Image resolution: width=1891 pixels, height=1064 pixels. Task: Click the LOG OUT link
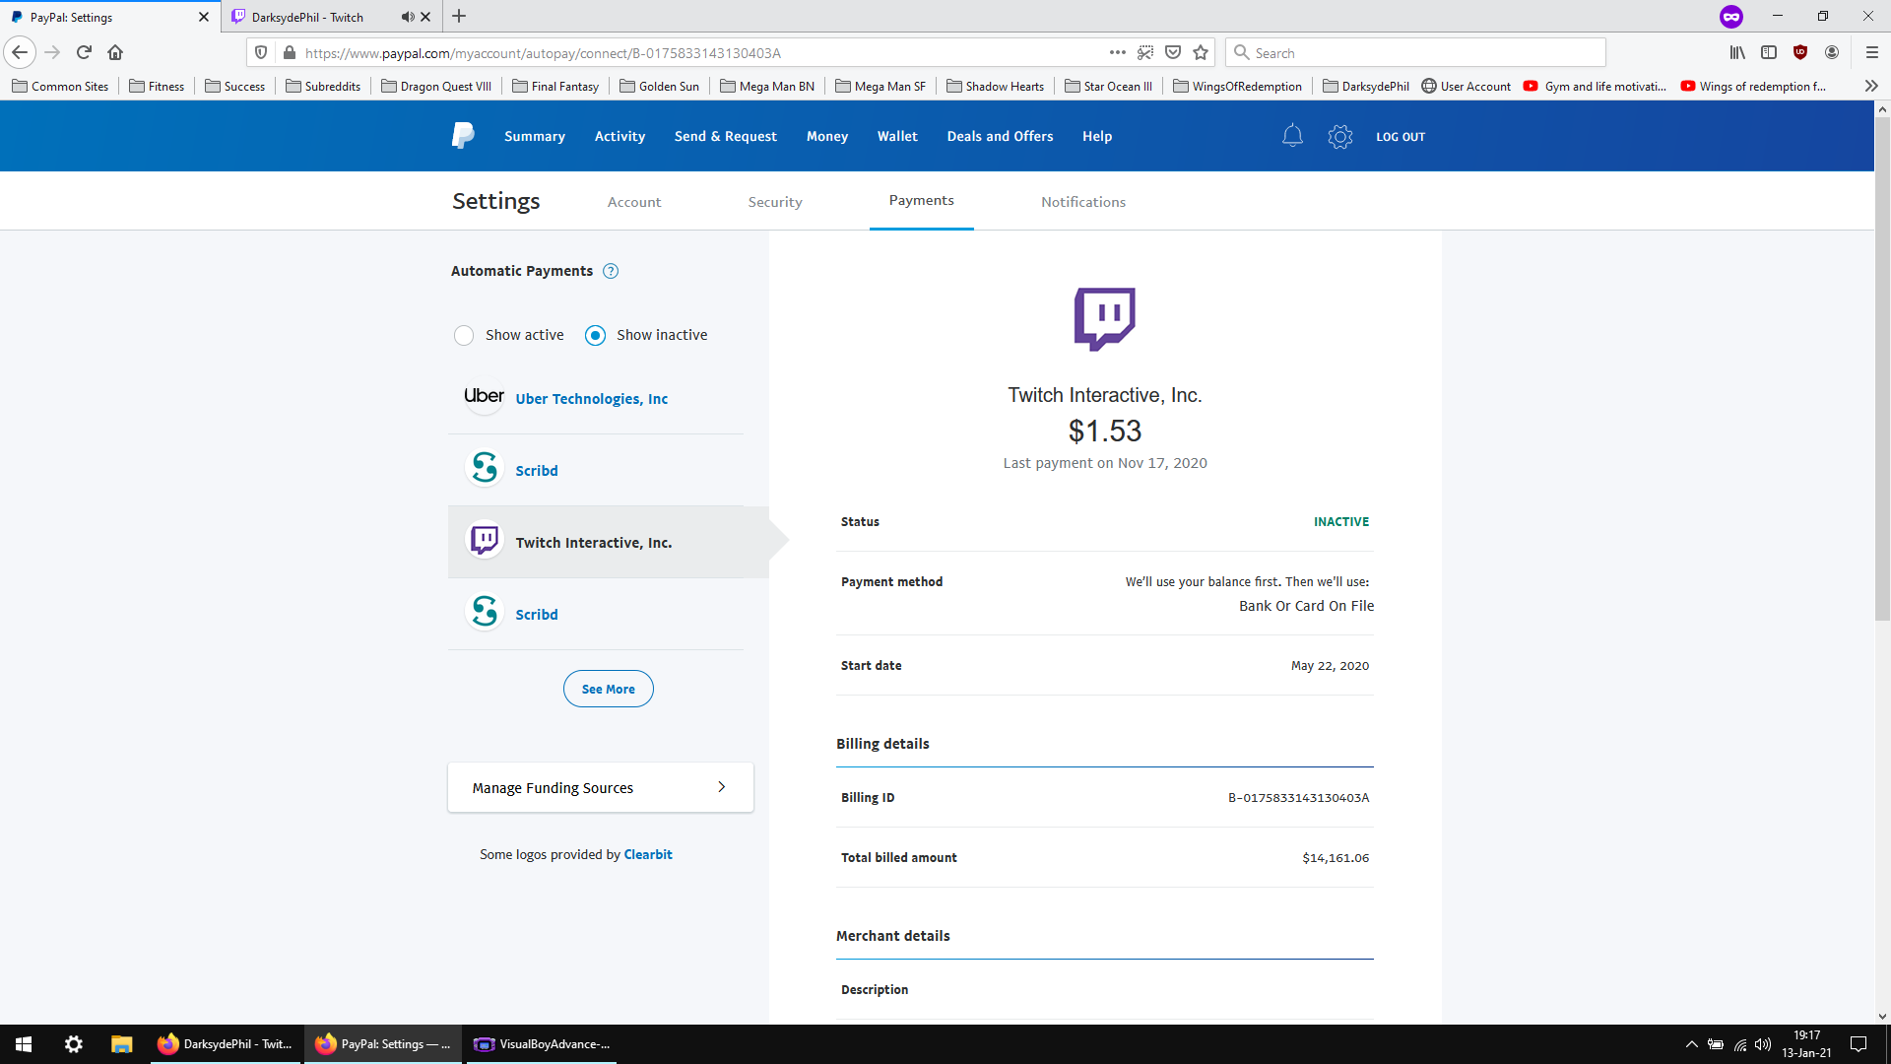coord(1401,137)
